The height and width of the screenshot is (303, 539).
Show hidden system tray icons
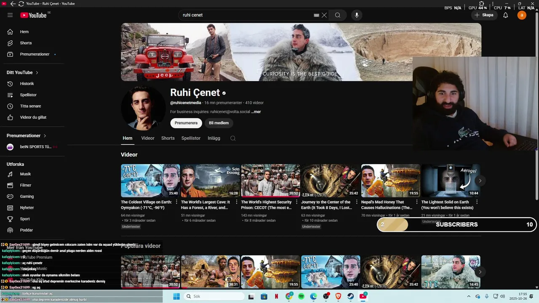click(x=469, y=297)
